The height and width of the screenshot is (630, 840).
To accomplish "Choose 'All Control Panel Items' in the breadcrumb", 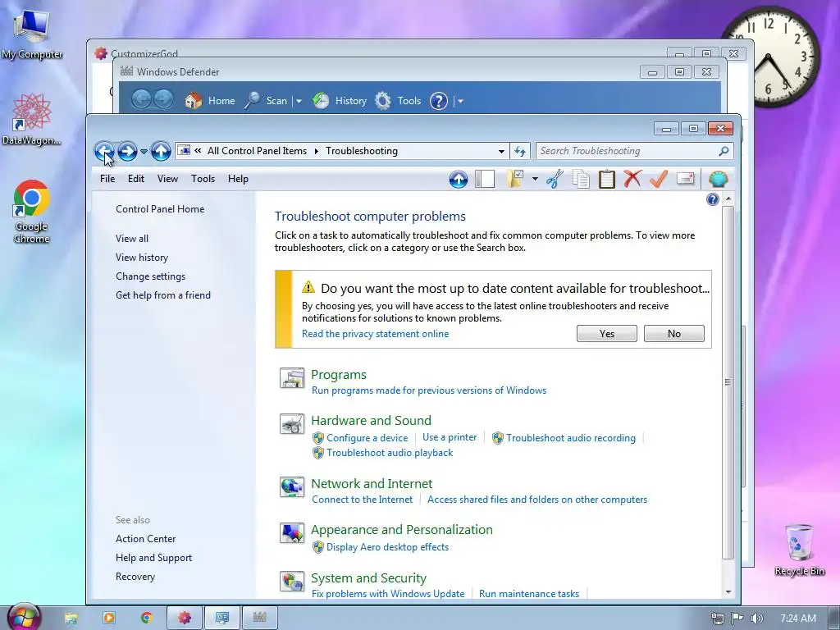I will 257,151.
